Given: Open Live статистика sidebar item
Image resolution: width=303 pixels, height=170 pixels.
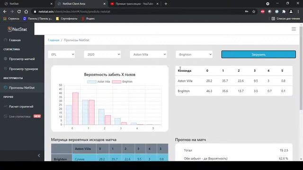Looking at the screenshot, I should click(20, 117).
